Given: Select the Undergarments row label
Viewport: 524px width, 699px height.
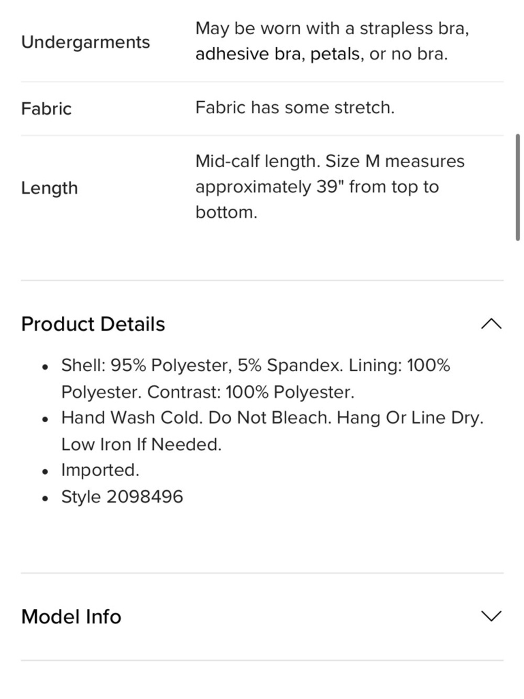Looking at the screenshot, I should tap(85, 42).
